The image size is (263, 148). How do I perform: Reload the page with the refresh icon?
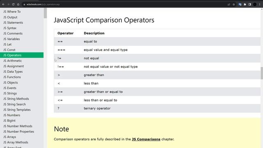click(13, 5)
